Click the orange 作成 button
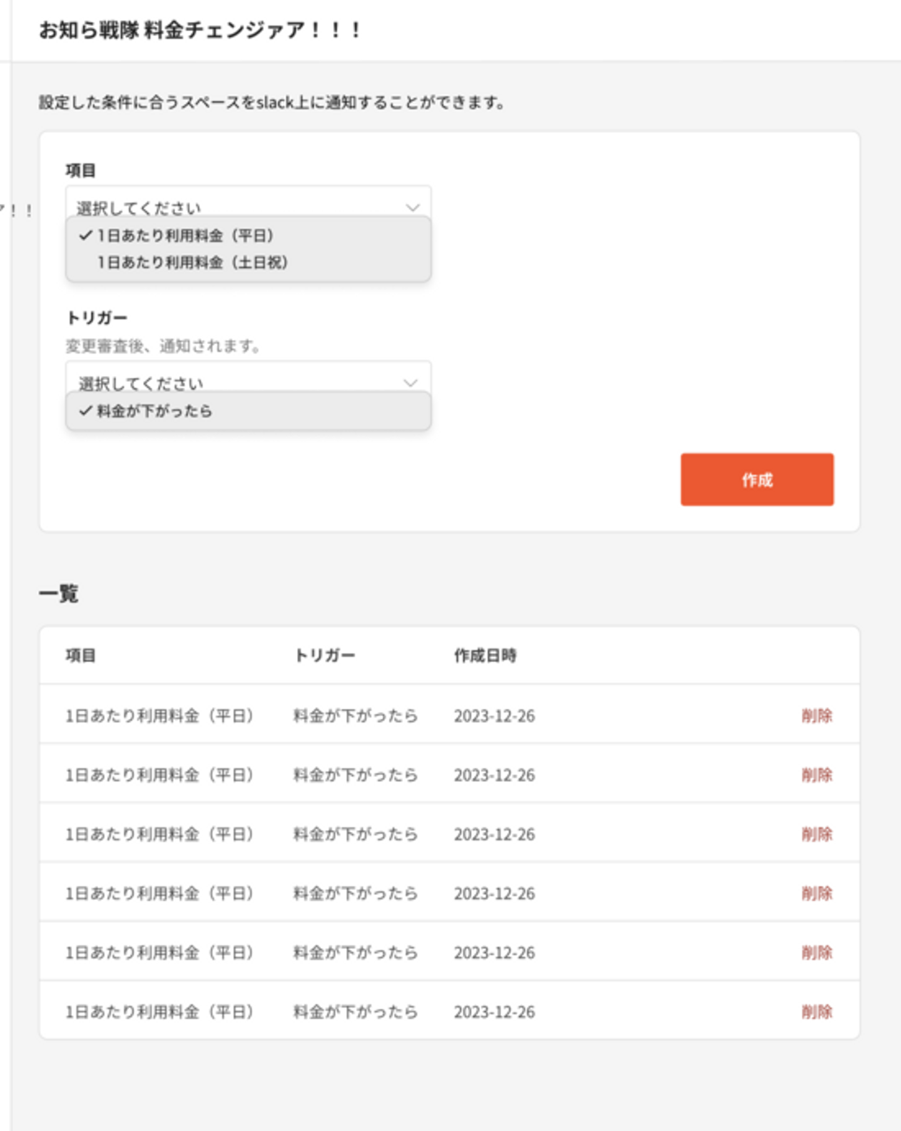The height and width of the screenshot is (1131, 901). tap(757, 479)
